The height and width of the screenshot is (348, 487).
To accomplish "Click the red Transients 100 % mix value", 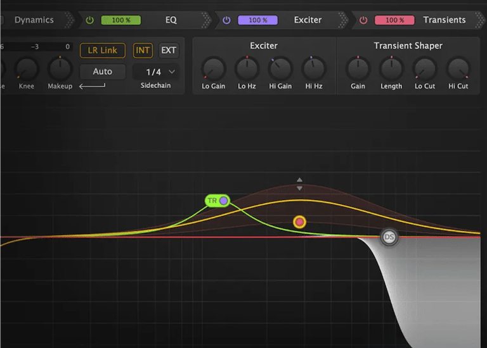I will coord(394,20).
